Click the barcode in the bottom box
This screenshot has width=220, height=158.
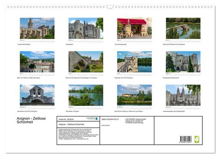pyautogui.click(x=186, y=140)
